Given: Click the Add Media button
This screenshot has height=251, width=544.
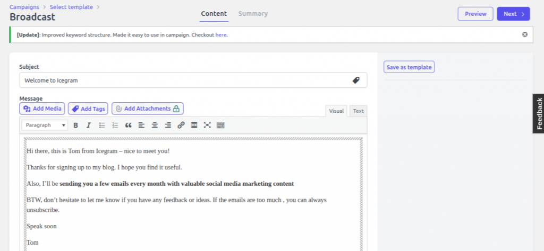Looking at the screenshot, I should click(x=42, y=109).
